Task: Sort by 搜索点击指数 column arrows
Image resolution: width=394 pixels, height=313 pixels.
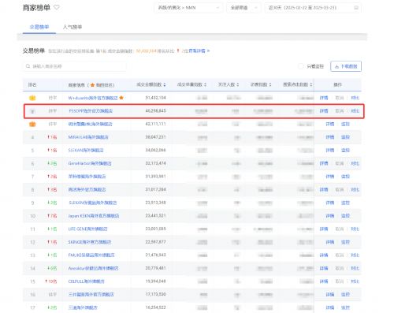Action: coord(310,84)
